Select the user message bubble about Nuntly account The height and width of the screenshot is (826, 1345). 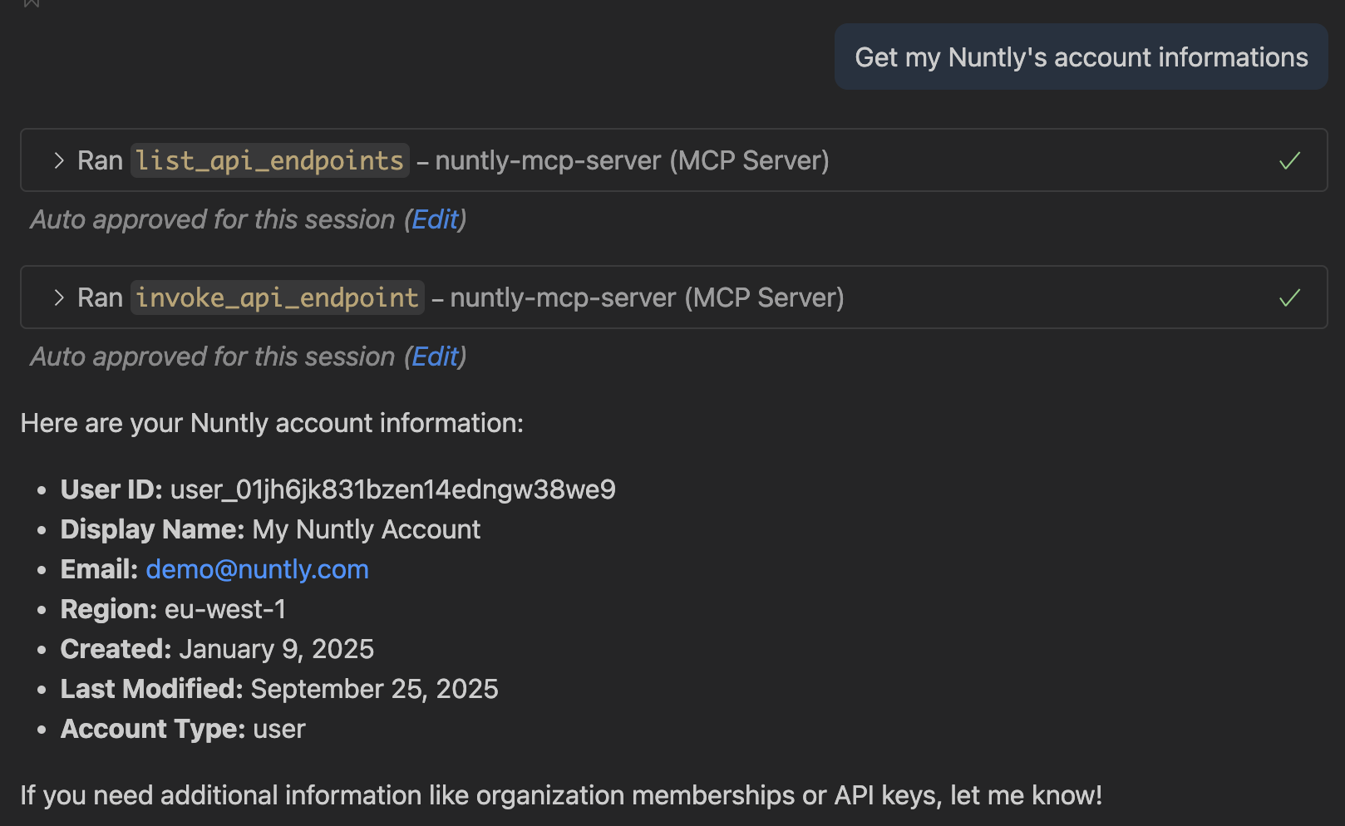point(1081,57)
